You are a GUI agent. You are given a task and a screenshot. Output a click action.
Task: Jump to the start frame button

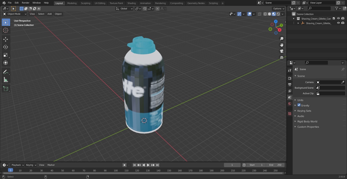point(134,165)
